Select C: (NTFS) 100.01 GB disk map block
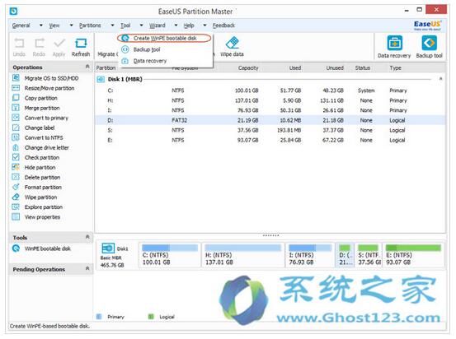 pos(170,255)
